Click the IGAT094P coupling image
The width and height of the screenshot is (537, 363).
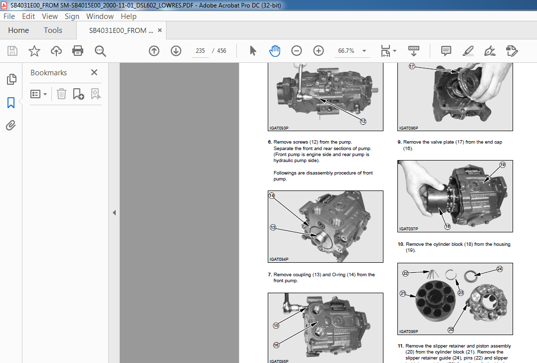[x=326, y=227]
